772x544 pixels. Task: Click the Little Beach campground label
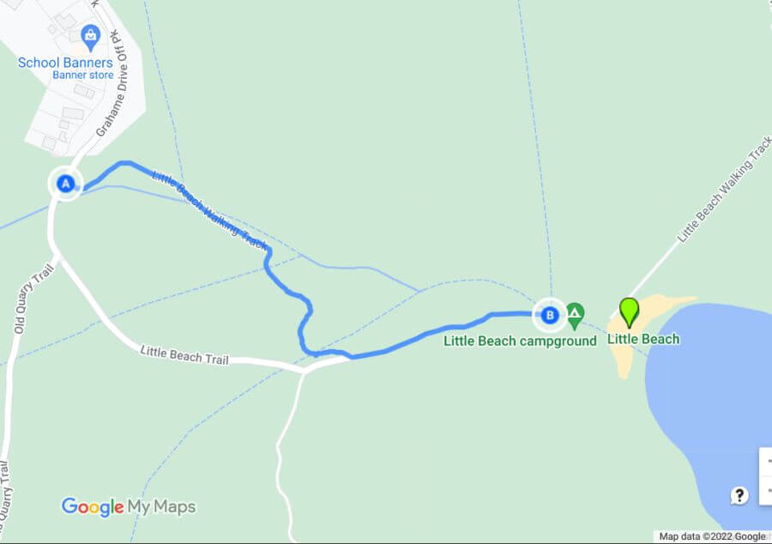[520, 341]
